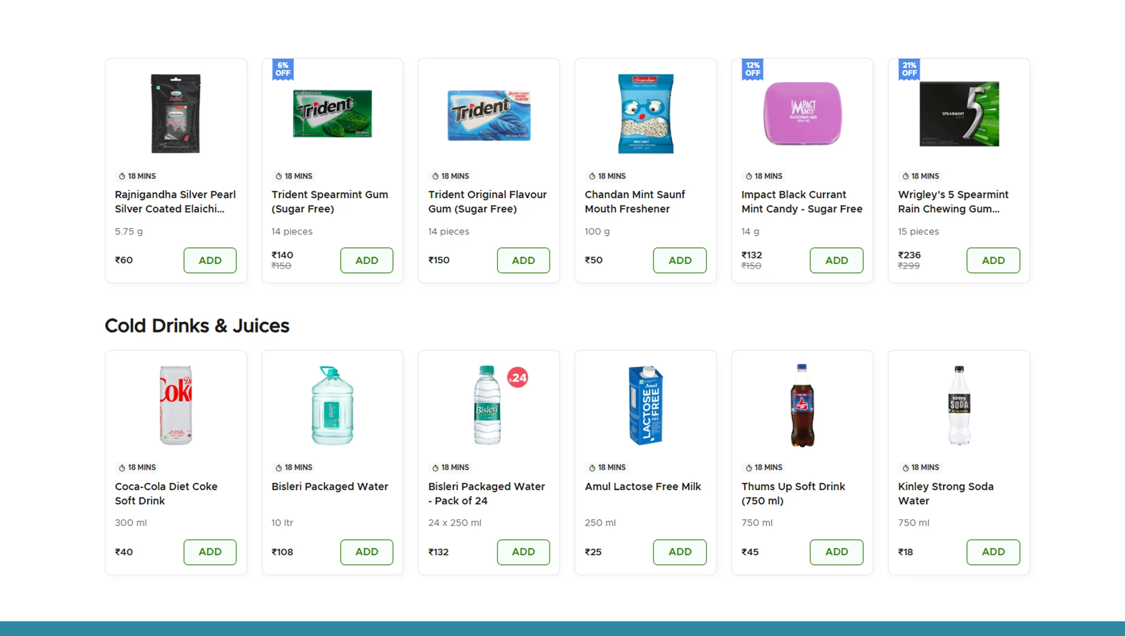Click the x24 pack badge on Bisleri
Viewport: 1125px width, 636px height.
pos(518,377)
